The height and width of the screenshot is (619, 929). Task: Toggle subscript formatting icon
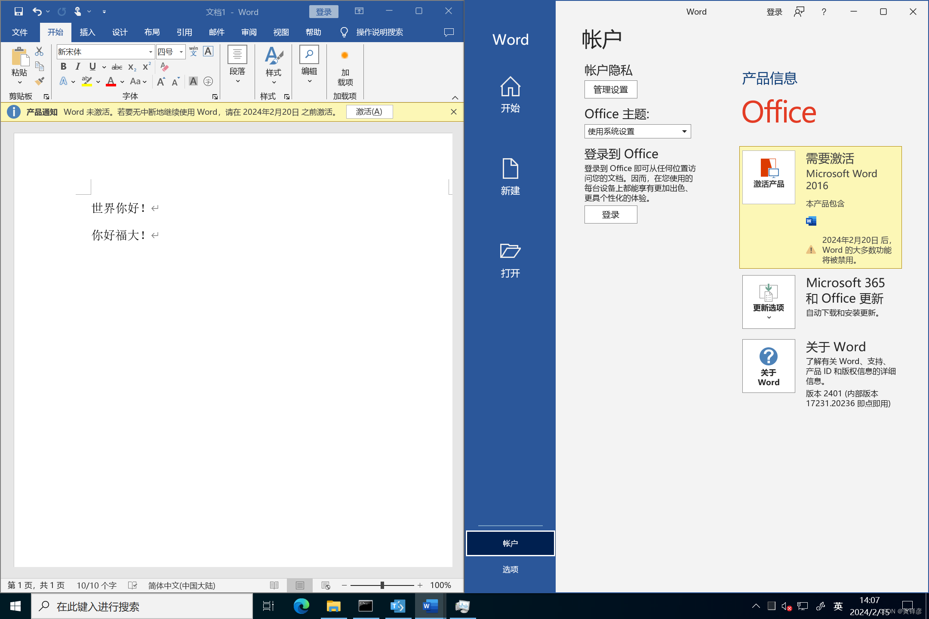131,66
